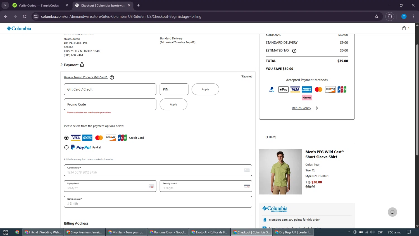The image size is (419, 236).
Task: Click Men's PFG Wild Cast shirt title
Action: pyautogui.click(x=325, y=154)
